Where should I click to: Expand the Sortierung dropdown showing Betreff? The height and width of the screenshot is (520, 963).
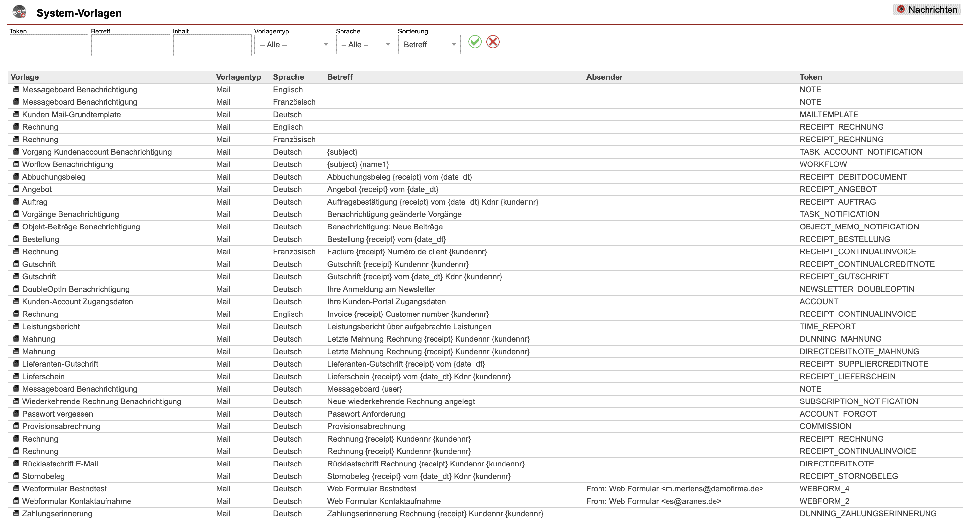[429, 45]
